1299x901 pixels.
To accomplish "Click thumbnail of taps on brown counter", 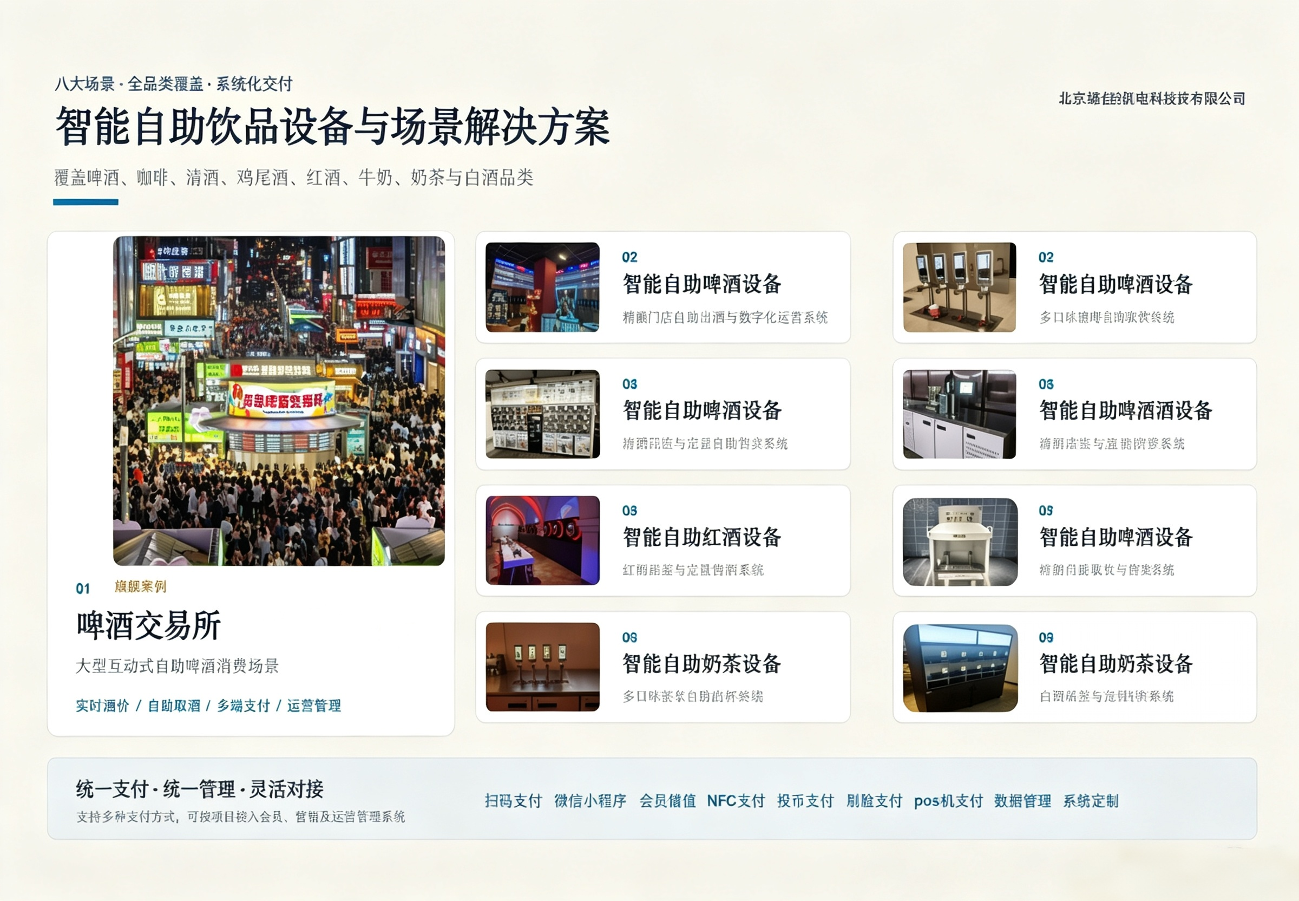I will [x=542, y=667].
